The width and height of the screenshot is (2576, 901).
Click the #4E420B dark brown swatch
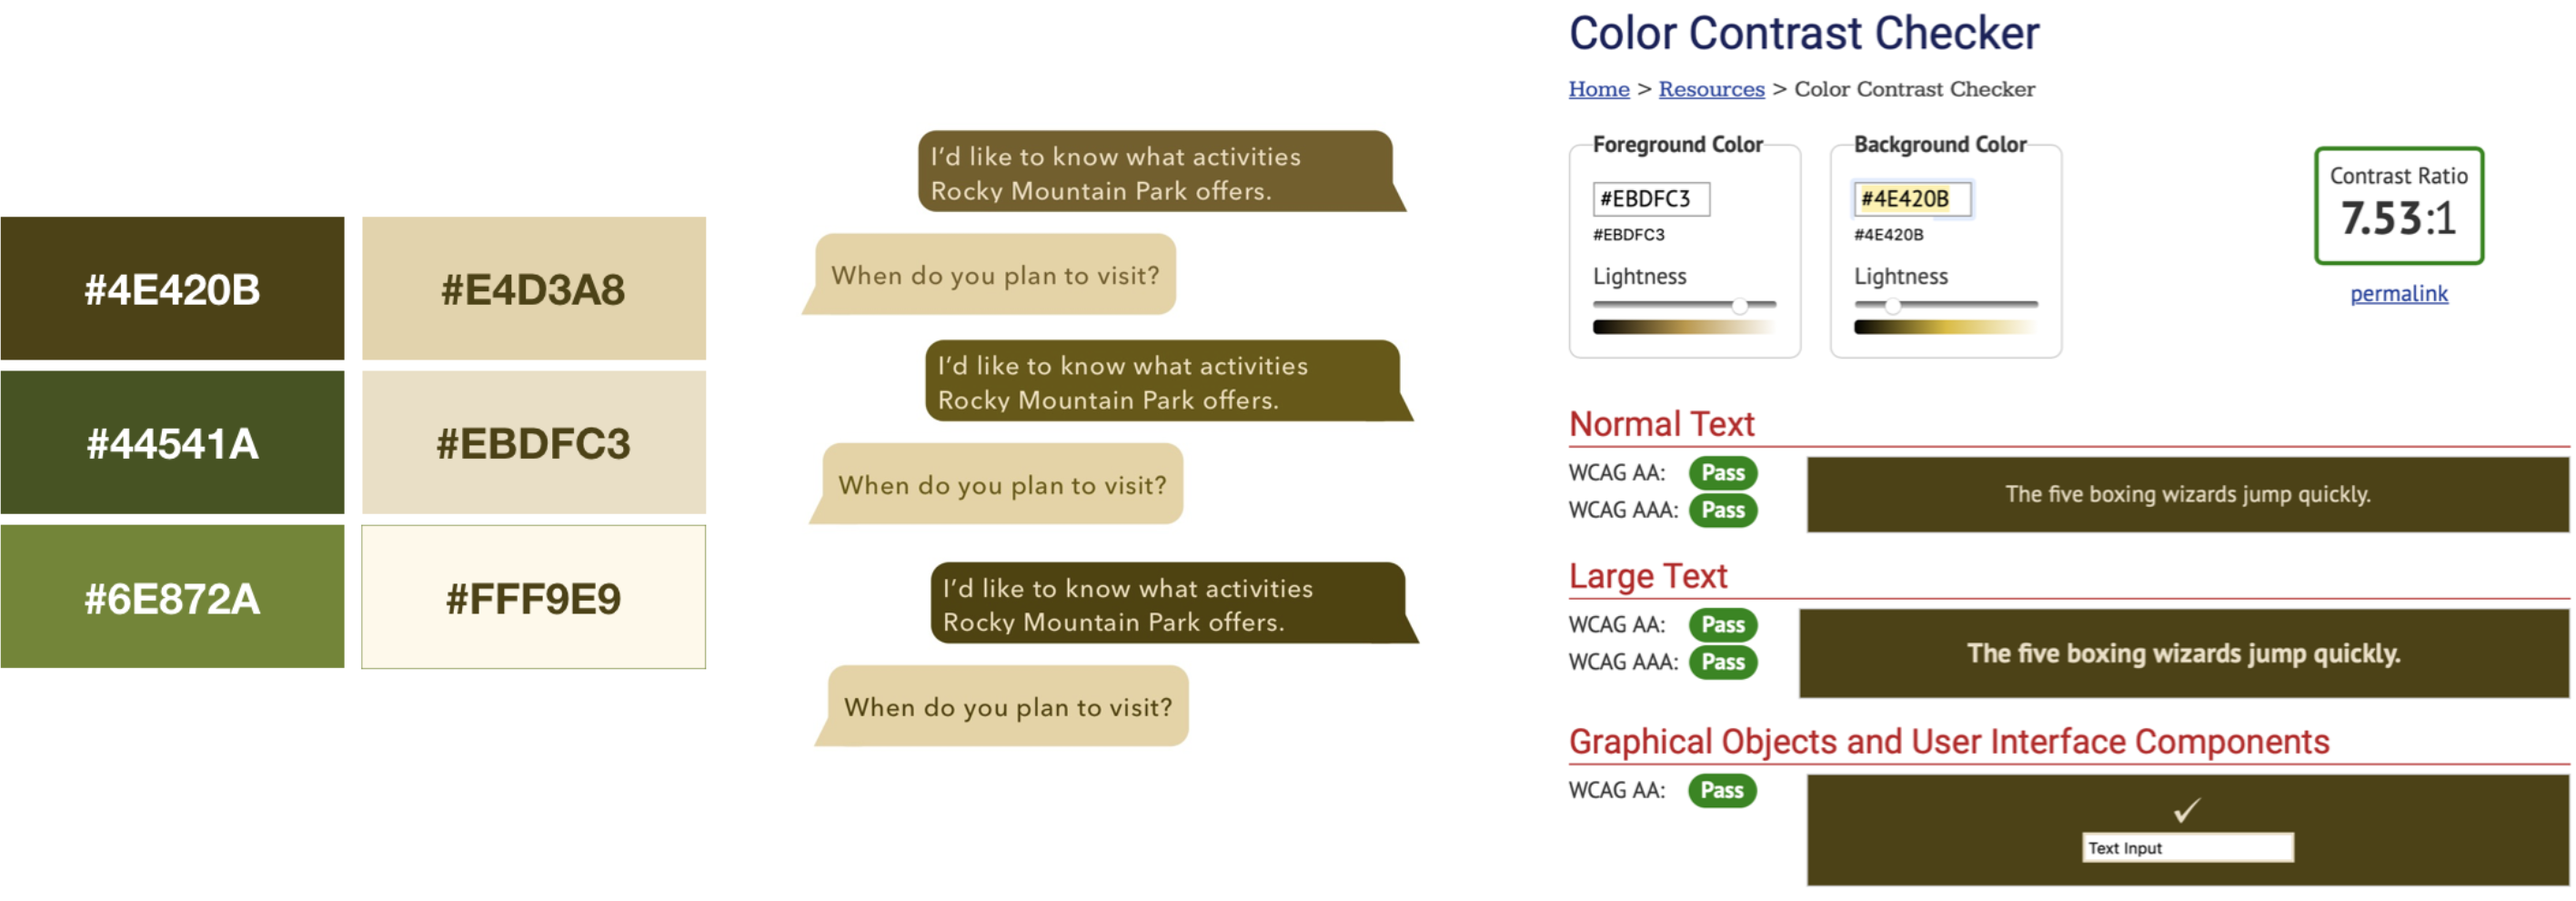(172, 288)
